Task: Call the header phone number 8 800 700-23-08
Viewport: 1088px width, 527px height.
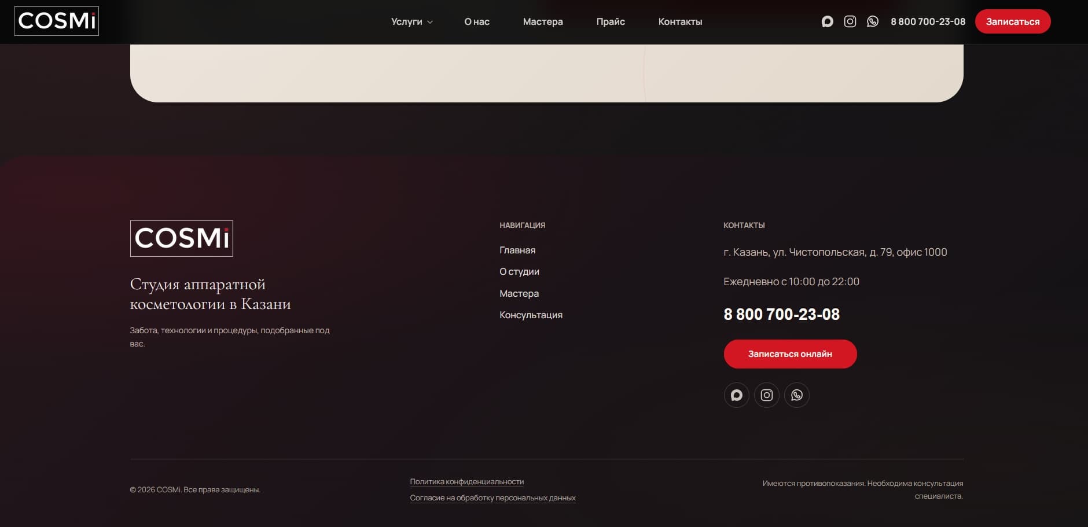Action: coord(928,22)
